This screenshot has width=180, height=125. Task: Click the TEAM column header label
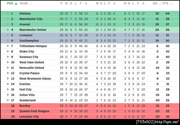24,4
